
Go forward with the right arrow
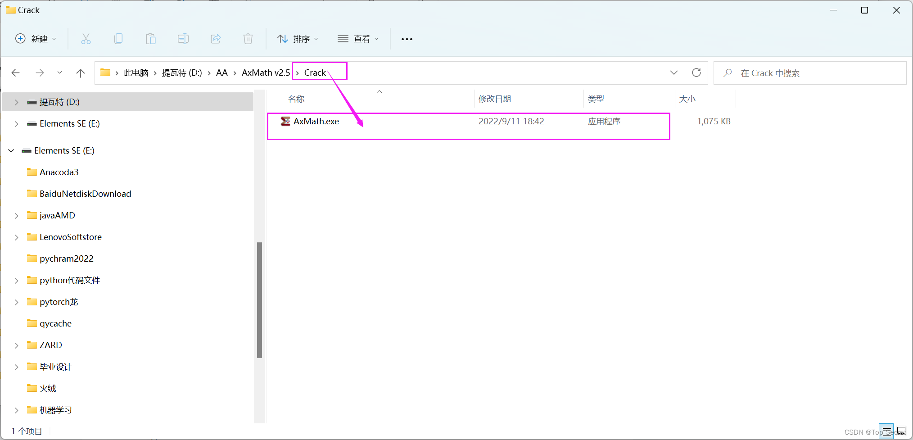tap(40, 73)
